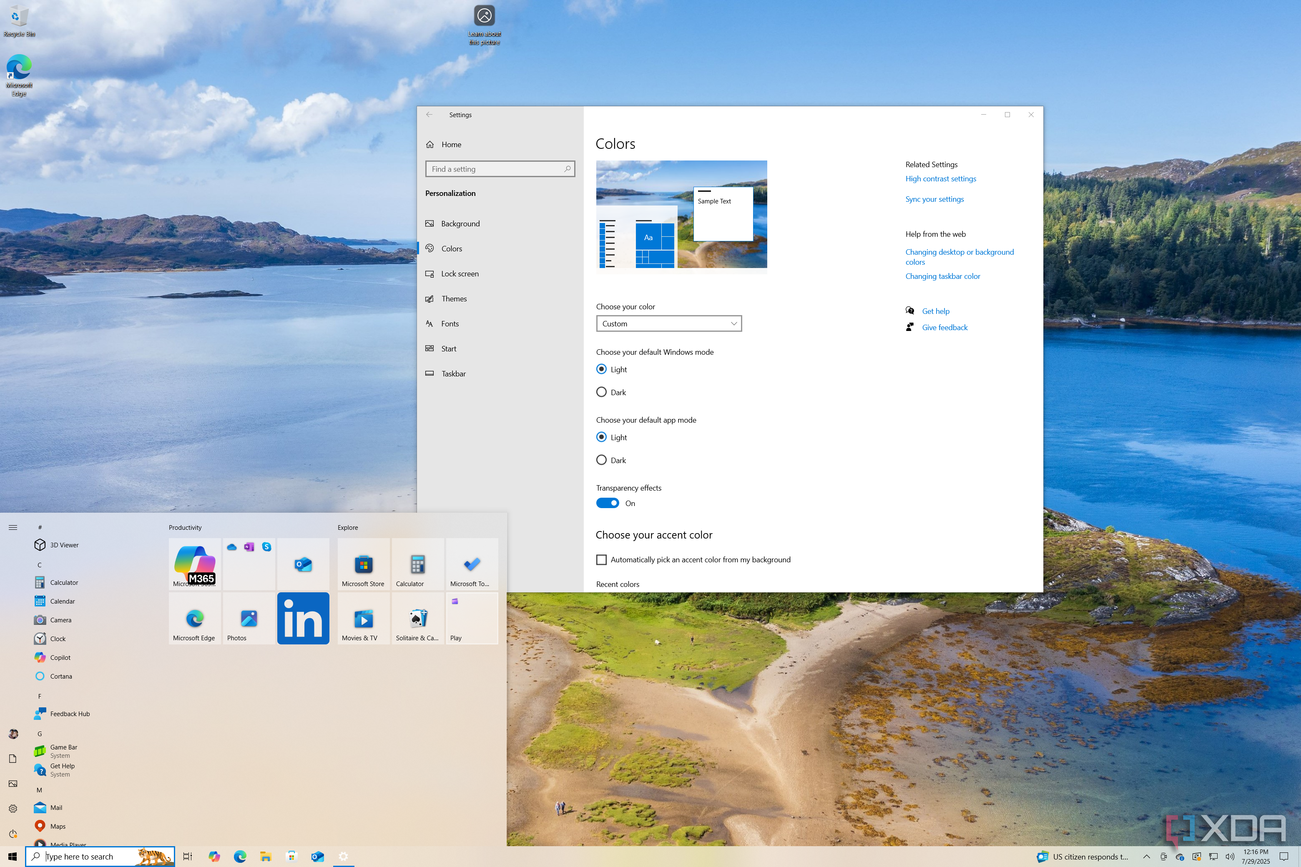Jump to the letter C app group
This screenshot has height=867, width=1301.
39,564
